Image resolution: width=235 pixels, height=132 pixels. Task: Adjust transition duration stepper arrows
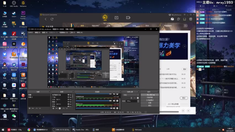click(138, 101)
